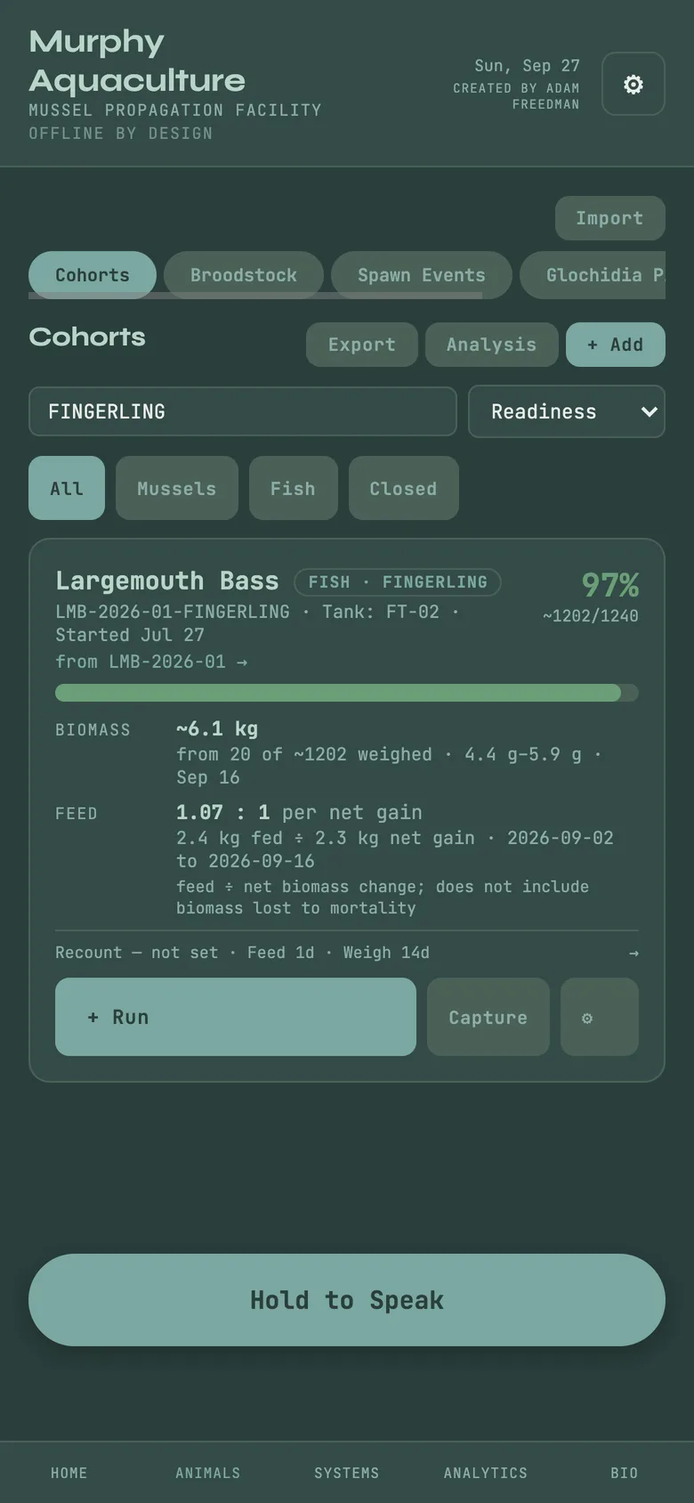Add a new cohort
Screen dimensions: 694x1503
(x=615, y=345)
